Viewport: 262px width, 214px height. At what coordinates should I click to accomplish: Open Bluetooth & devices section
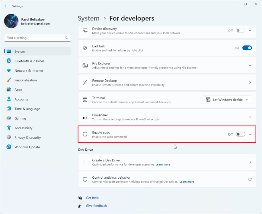click(x=38, y=61)
